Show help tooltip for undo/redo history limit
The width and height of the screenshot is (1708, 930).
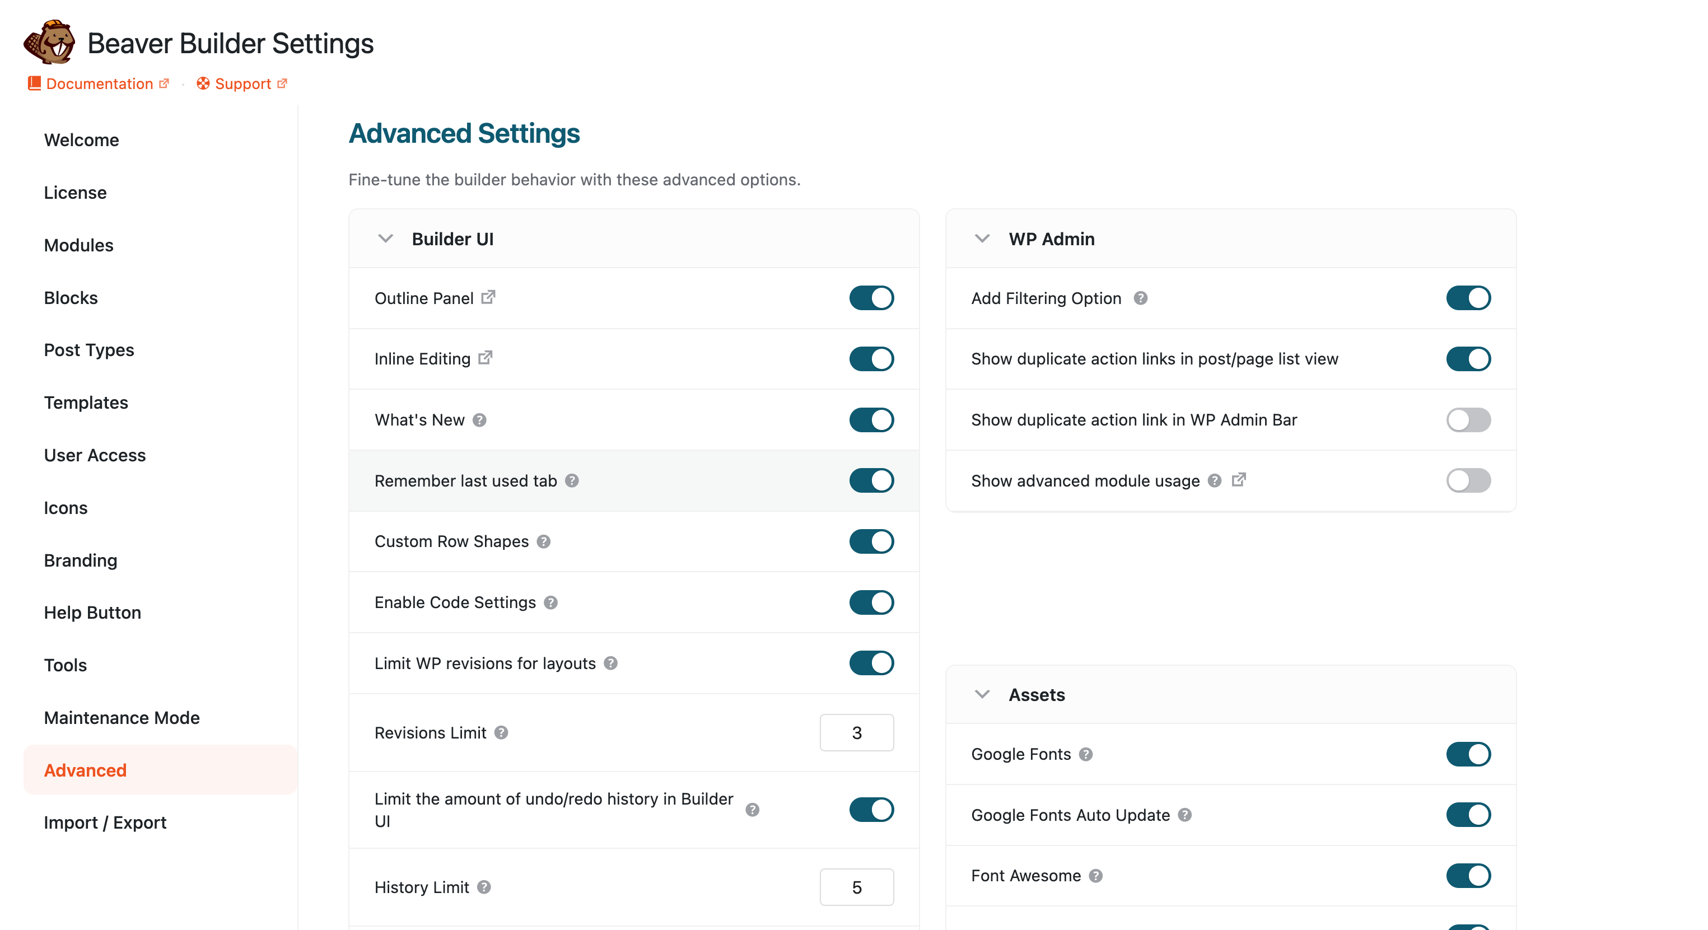pyautogui.click(x=752, y=810)
